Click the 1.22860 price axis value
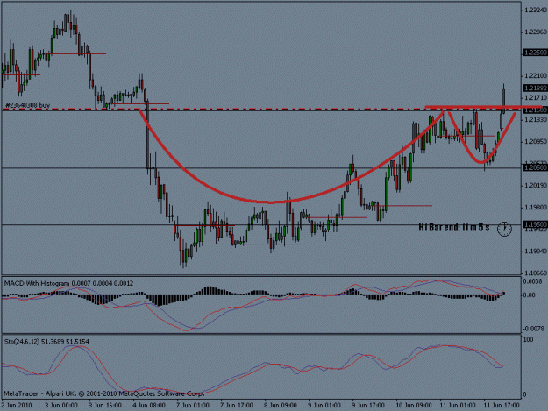Screen dimensions: 548x411 coord(536,32)
